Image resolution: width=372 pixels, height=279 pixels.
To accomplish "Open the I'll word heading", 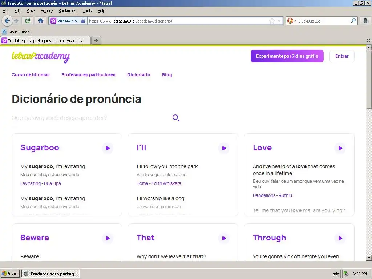I will pyautogui.click(x=141, y=148).
